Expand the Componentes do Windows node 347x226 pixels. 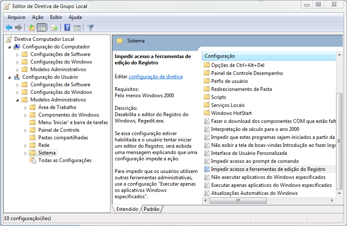25,115
